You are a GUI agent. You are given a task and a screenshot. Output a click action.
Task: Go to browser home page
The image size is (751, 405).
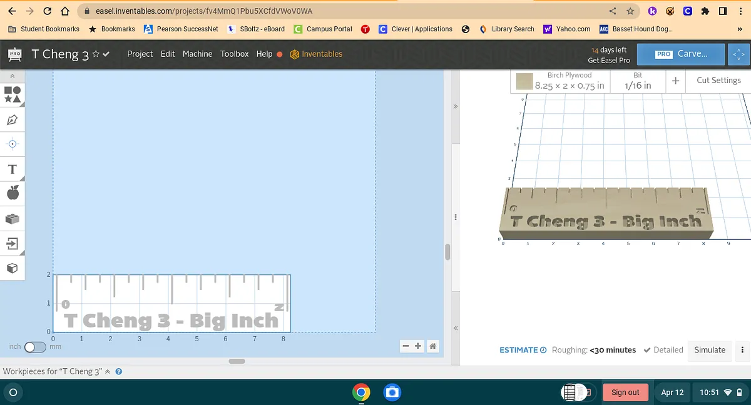[64, 11]
